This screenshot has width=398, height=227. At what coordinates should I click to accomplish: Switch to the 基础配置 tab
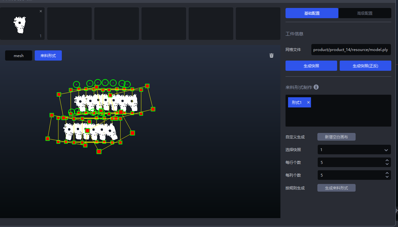point(312,13)
